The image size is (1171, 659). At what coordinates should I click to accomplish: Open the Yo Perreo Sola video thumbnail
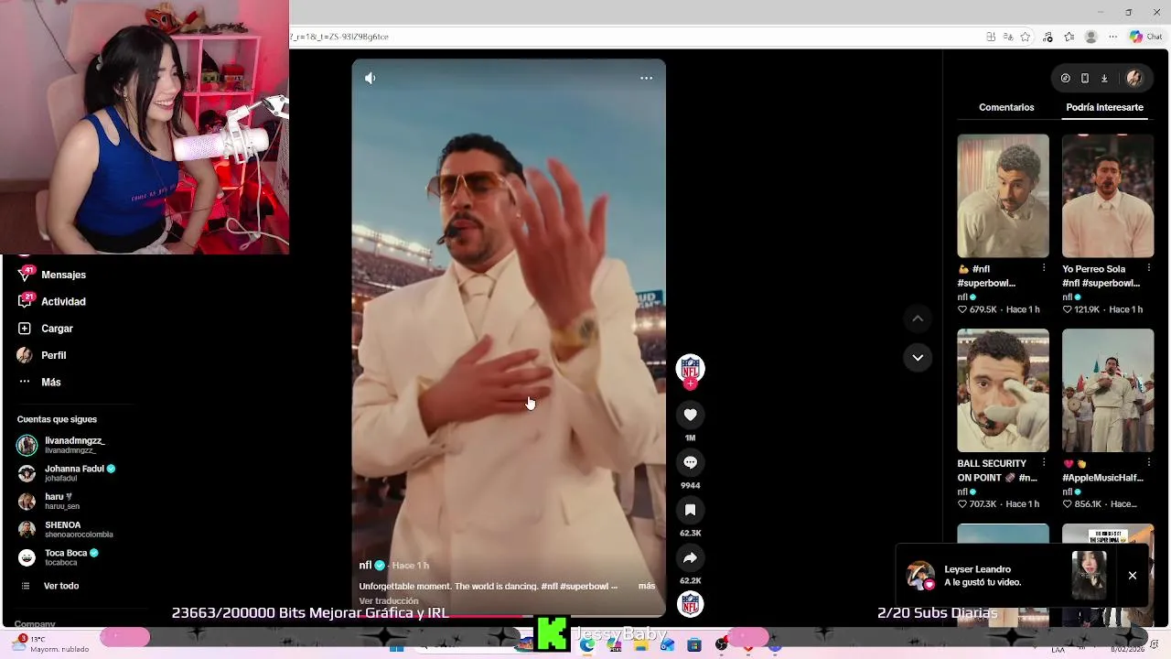coord(1108,196)
